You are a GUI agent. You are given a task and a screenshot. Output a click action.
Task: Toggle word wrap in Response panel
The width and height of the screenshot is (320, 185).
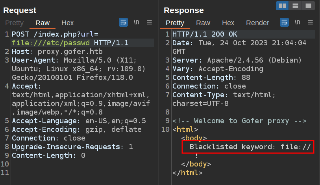(x=284, y=22)
